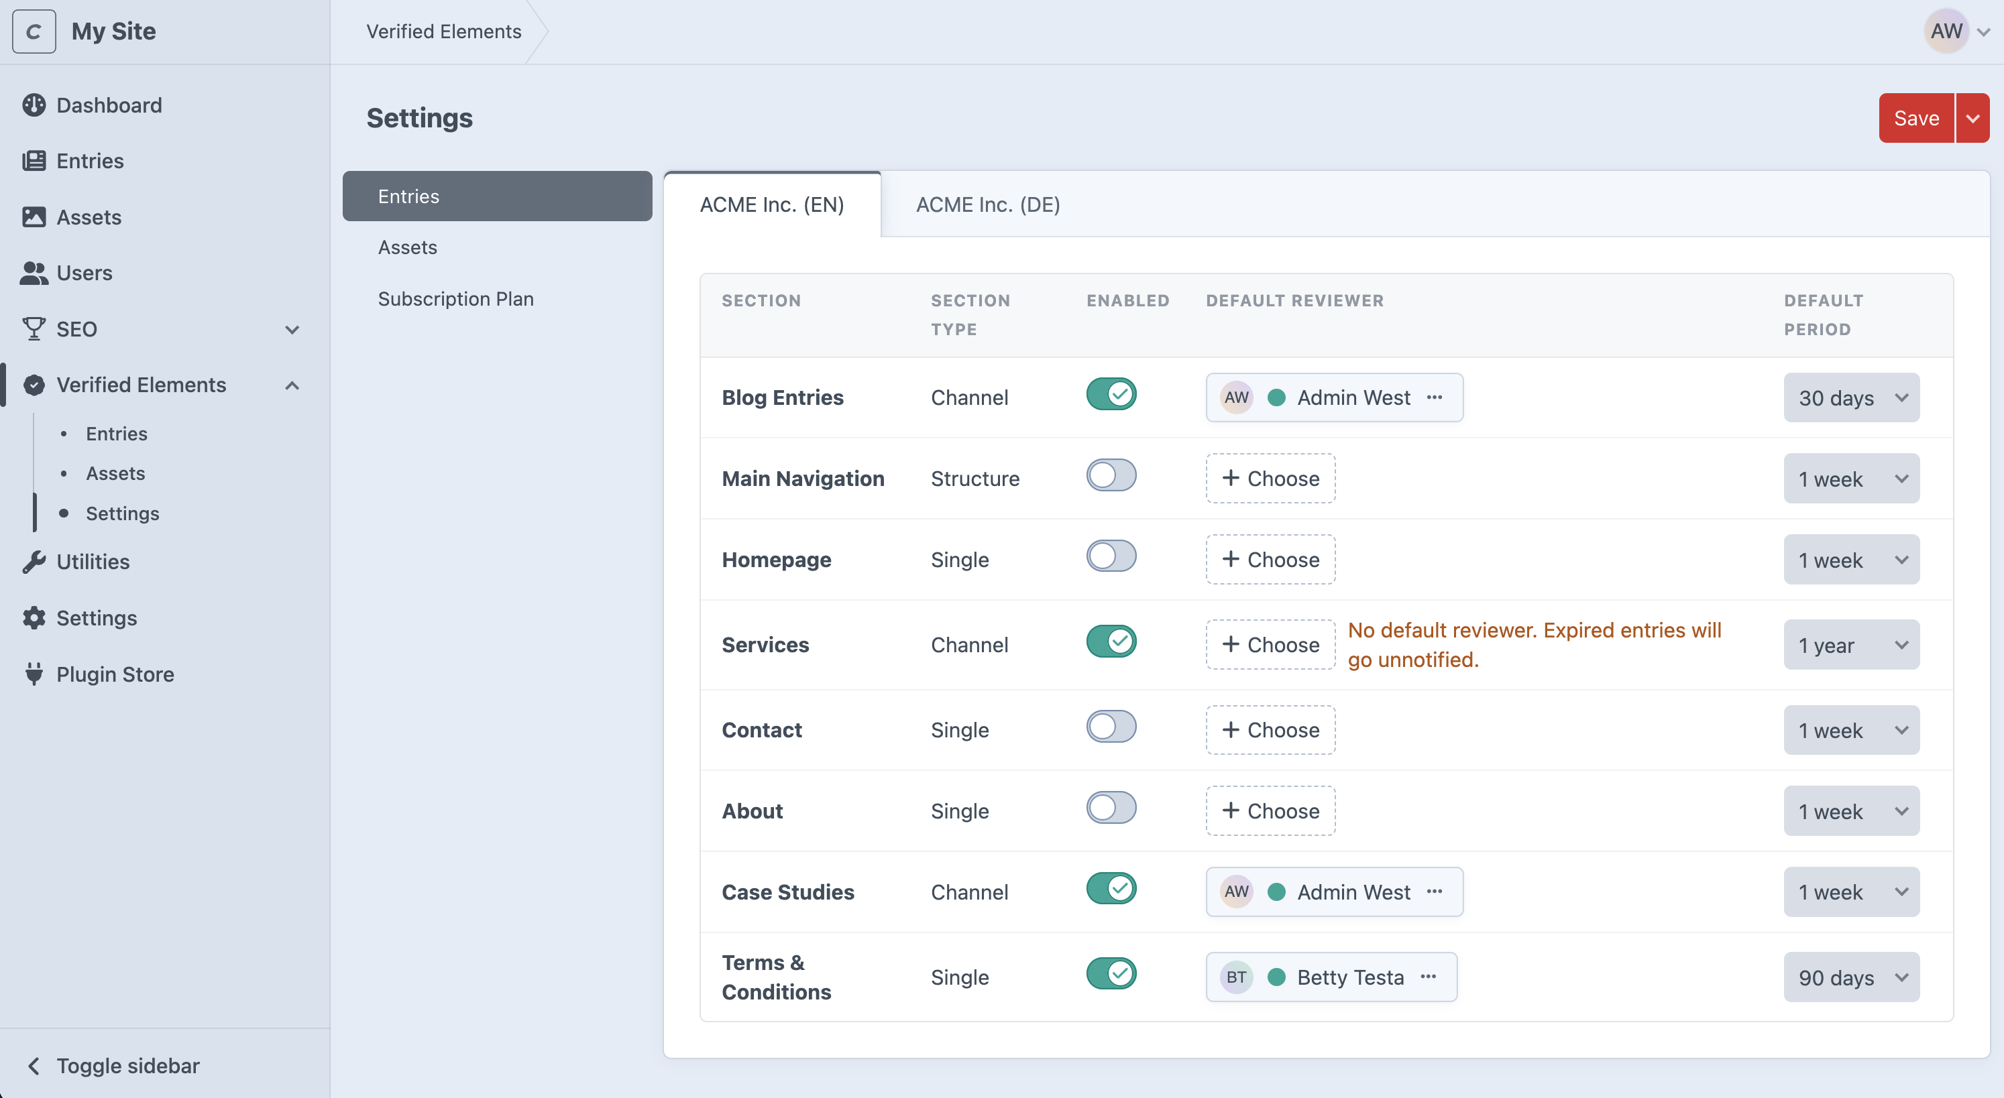Click the red Save button
The height and width of the screenshot is (1098, 2004).
(x=1916, y=118)
